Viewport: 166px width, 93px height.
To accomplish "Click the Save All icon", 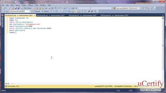I will point(18,8).
